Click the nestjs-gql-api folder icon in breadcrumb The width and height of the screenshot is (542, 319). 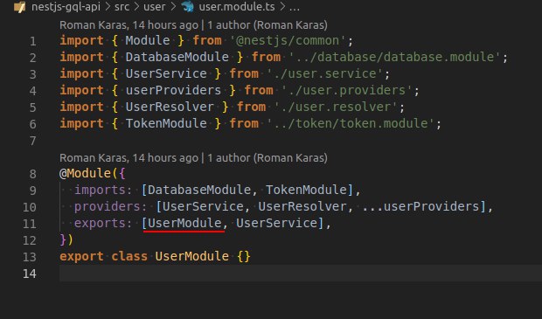[x=20, y=7]
